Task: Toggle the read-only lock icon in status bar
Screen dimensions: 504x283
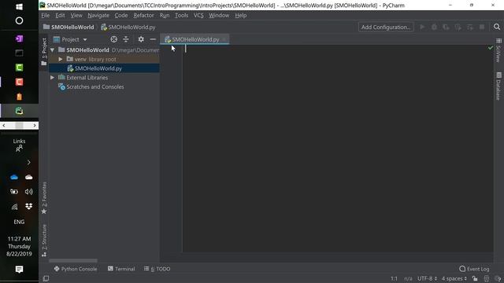Action: point(475,278)
